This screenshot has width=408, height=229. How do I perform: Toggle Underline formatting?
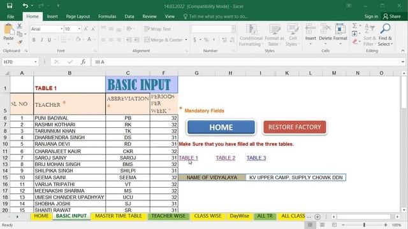tap(49, 39)
